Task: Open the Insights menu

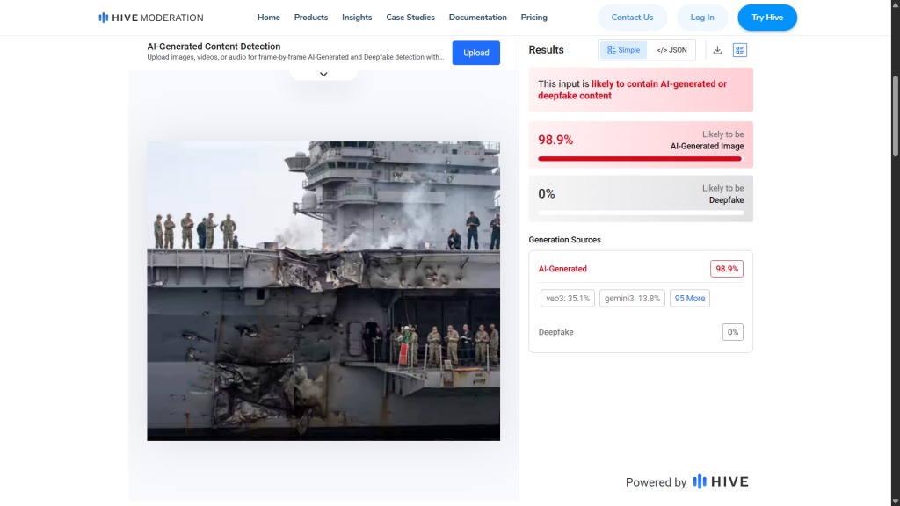Action: [357, 18]
